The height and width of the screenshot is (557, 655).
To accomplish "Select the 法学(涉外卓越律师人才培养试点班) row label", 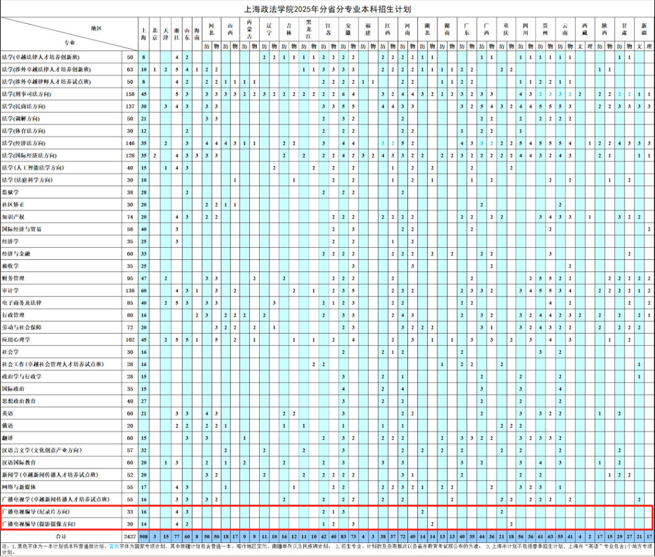I will click(x=46, y=82).
